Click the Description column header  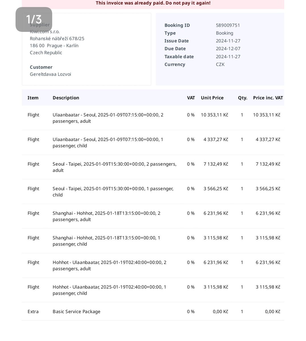coord(66,98)
